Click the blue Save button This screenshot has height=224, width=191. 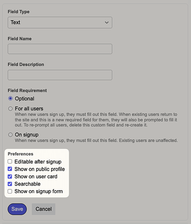tap(17, 209)
